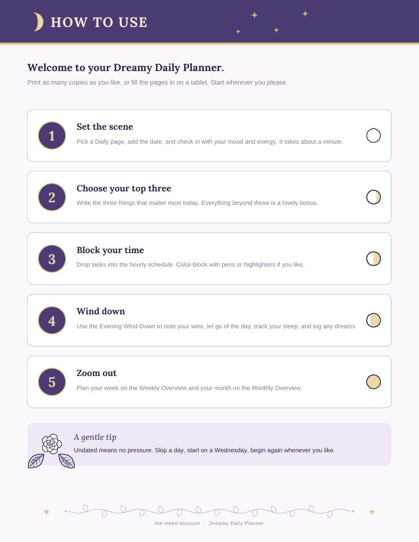Check the full moon circle for Zoom out
Viewport: 419px width, 542px height.
(x=373, y=382)
